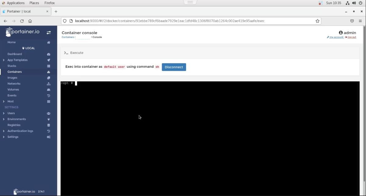Expand the App Templates chevron

coord(4,60)
